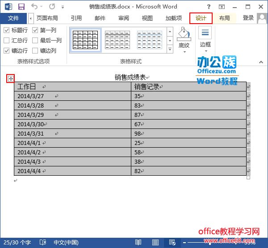This screenshot has height=248, width=268.
Task: Open the 文件 (File) tab
Action: [13, 18]
